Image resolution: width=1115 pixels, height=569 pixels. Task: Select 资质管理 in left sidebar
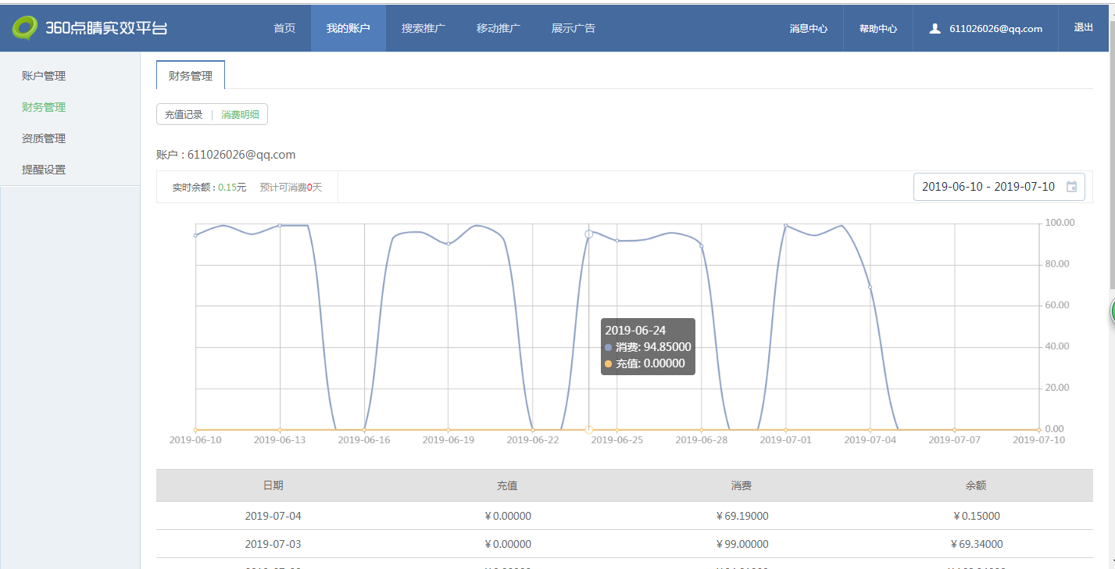[44, 138]
